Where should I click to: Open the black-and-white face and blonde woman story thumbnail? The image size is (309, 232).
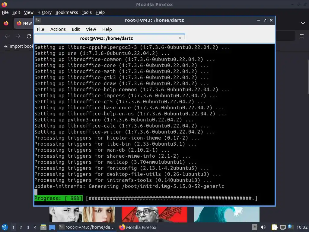[82, 214]
